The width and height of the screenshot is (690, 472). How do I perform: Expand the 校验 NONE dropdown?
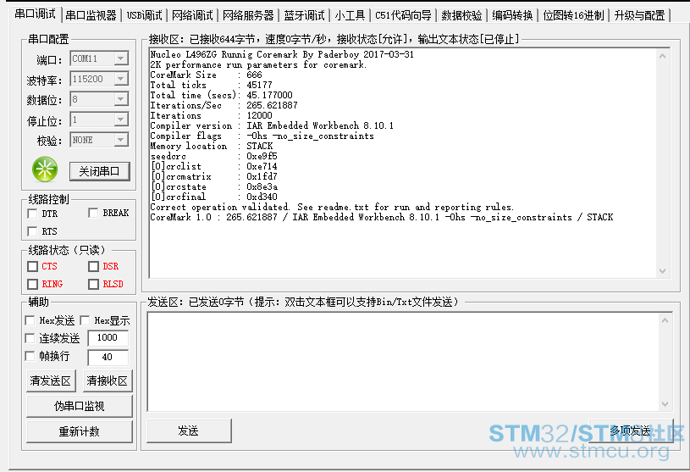[x=120, y=140]
